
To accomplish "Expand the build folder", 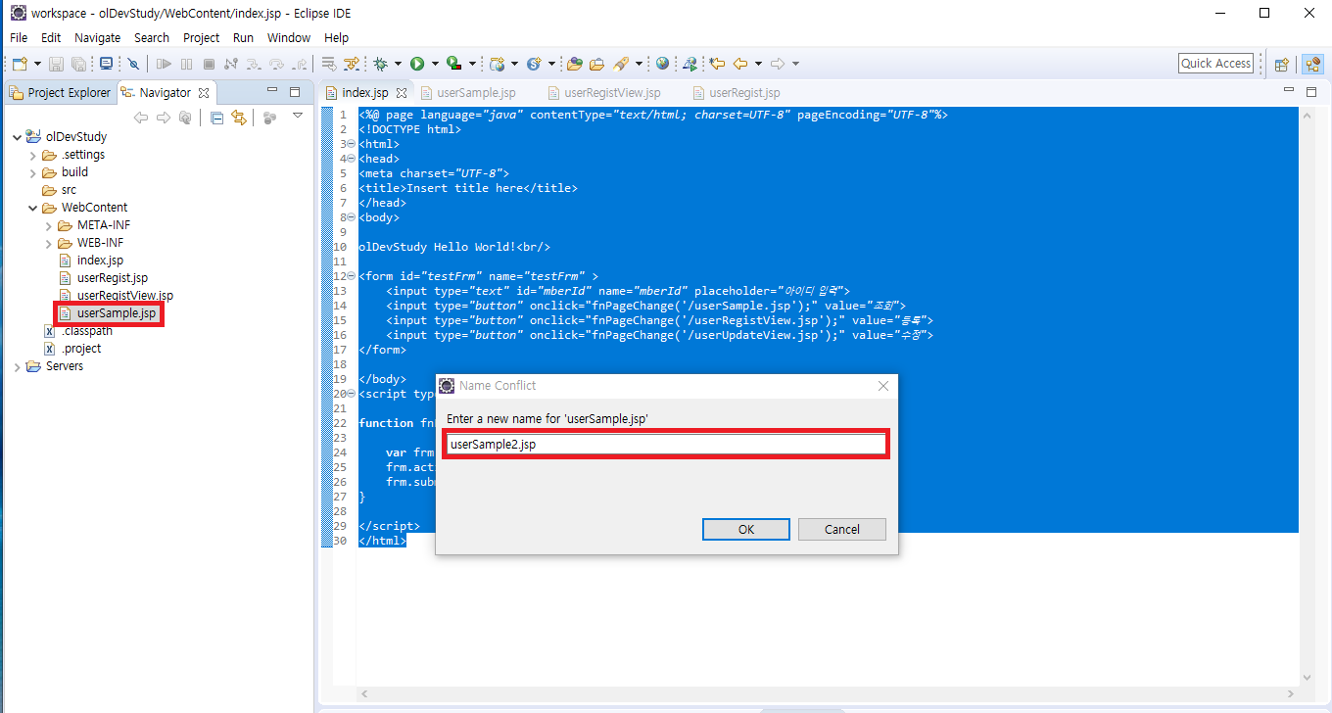I will click(x=33, y=172).
